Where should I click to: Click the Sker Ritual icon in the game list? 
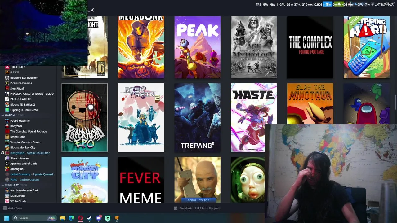pyautogui.click(x=7, y=89)
